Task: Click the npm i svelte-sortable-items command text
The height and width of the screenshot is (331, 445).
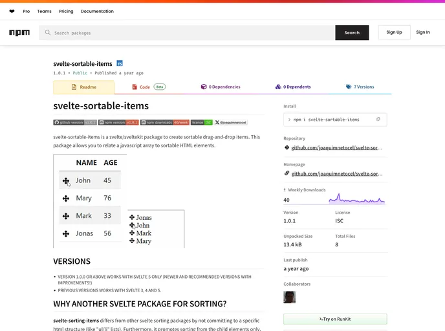Action: [x=327, y=120]
